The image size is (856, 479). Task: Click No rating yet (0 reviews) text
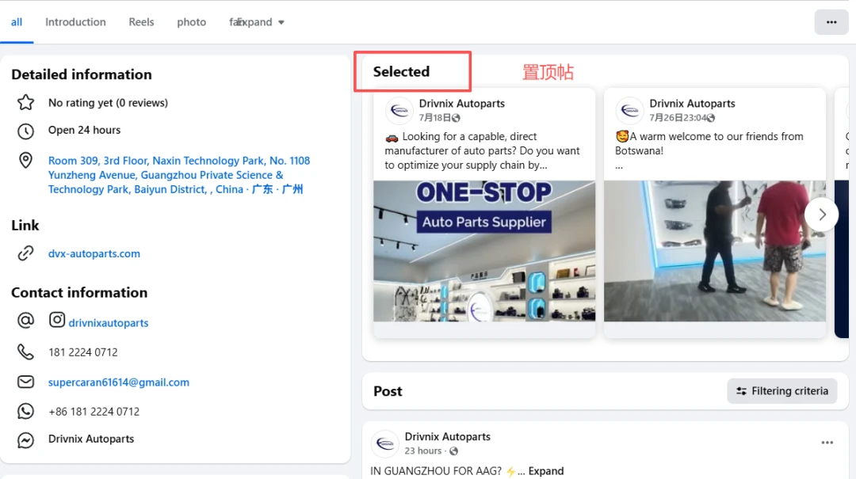coord(108,103)
